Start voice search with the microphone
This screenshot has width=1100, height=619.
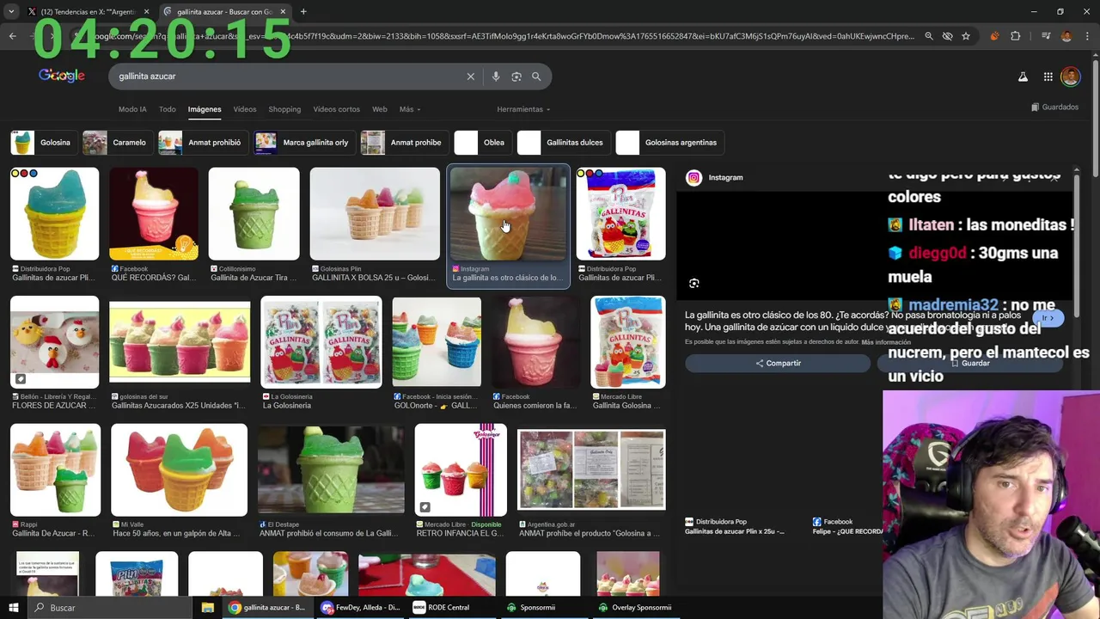point(496,77)
